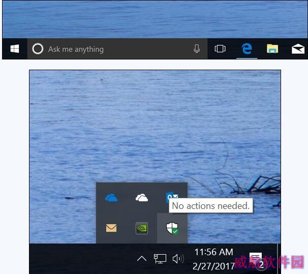Click the 11:56 AM clock and date
This screenshot has width=308, height=274.
tap(213, 259)
